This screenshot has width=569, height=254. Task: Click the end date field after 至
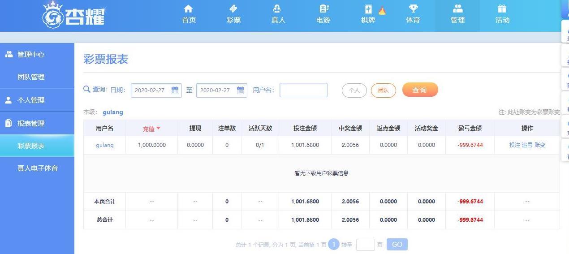click(x=221, y=90)
